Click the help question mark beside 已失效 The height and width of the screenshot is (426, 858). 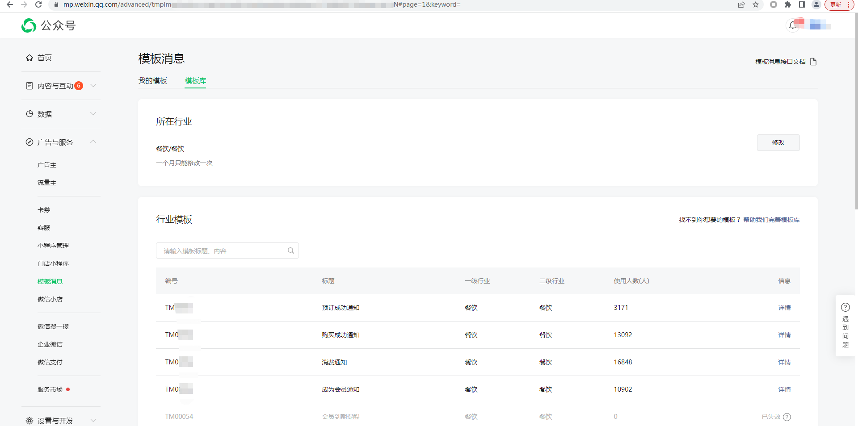click(x=787, y=417)
